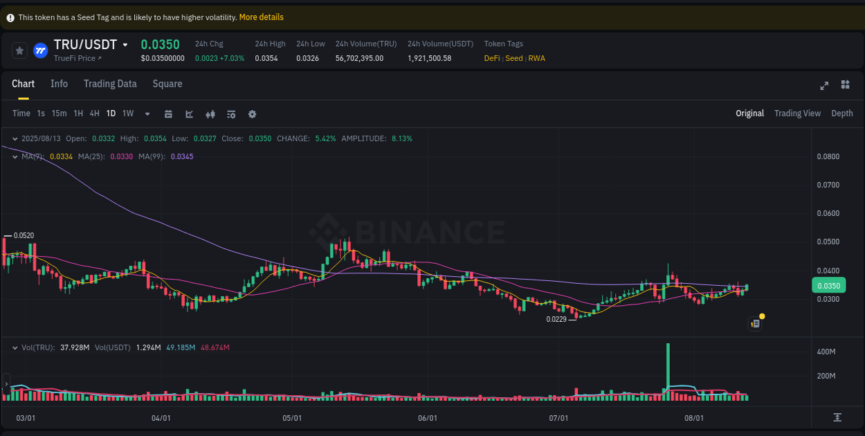Viewport: 865px width, 436px height.
Task: Open the DeFi token tag
Action: (x=491, y=58)
